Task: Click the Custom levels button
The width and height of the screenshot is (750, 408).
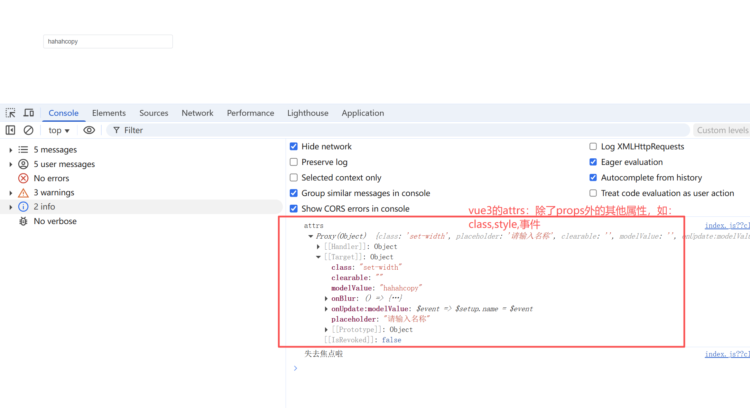Action: (x=722, y=130)
